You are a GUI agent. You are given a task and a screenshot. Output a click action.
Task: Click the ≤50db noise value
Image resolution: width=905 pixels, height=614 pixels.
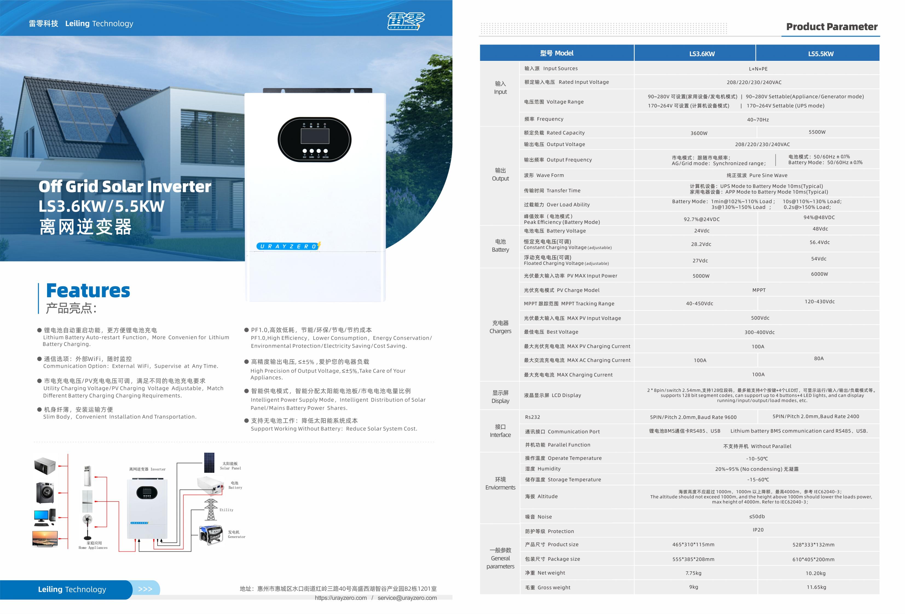pyautogui.click(x=757, y=516)
